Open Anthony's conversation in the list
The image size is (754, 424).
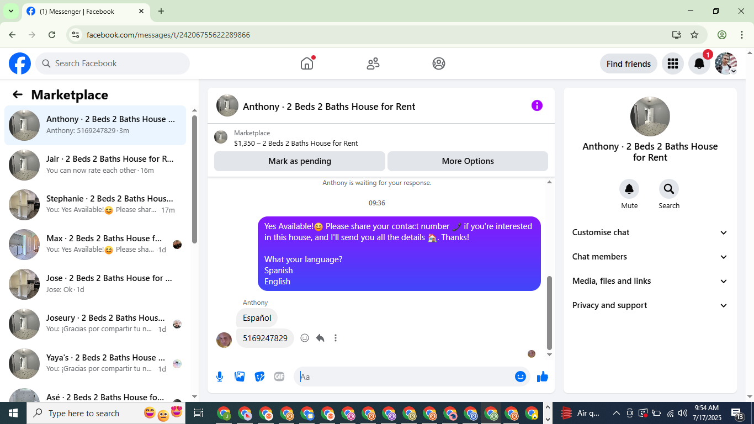coord(95,125)
